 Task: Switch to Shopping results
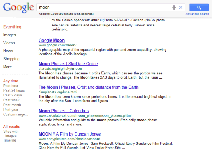point(11,59)
